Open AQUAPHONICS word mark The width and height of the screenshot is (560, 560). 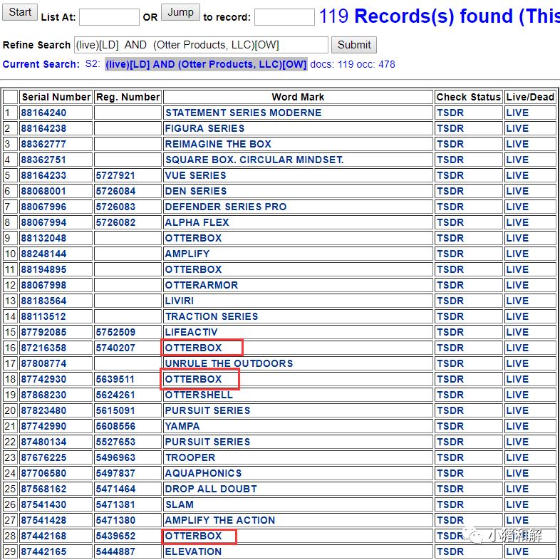pos(203,474)
